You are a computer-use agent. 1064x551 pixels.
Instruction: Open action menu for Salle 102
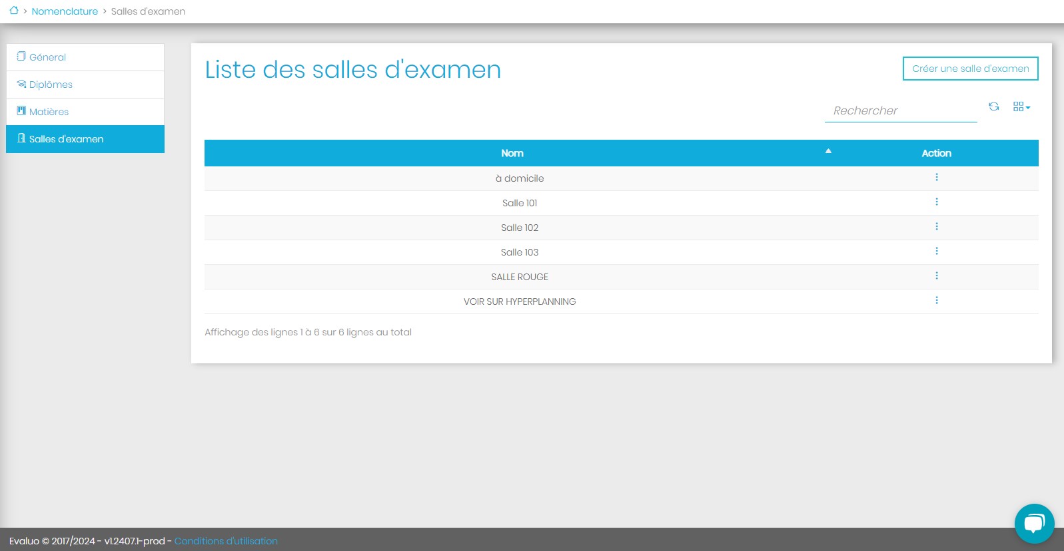tap(936, 227)
